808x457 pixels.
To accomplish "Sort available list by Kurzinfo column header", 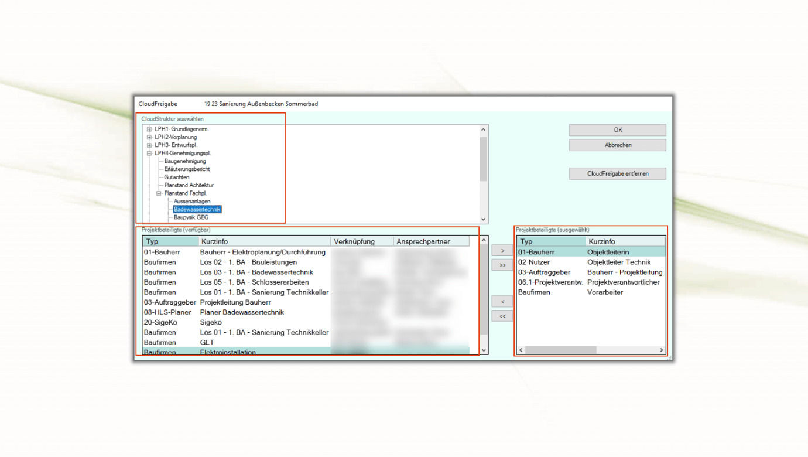I will click(265, 241).
